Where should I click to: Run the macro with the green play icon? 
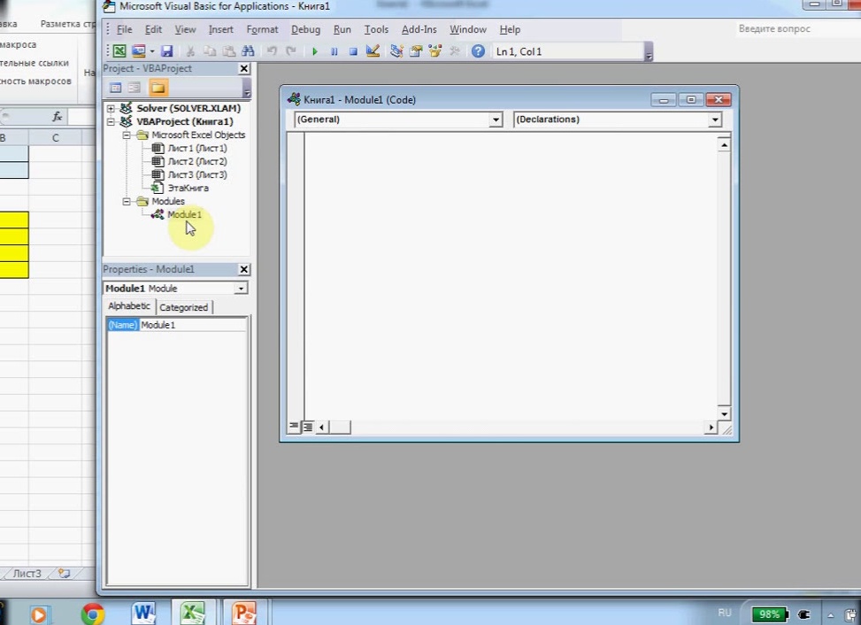pyautogui.click(x=315, y=51)
